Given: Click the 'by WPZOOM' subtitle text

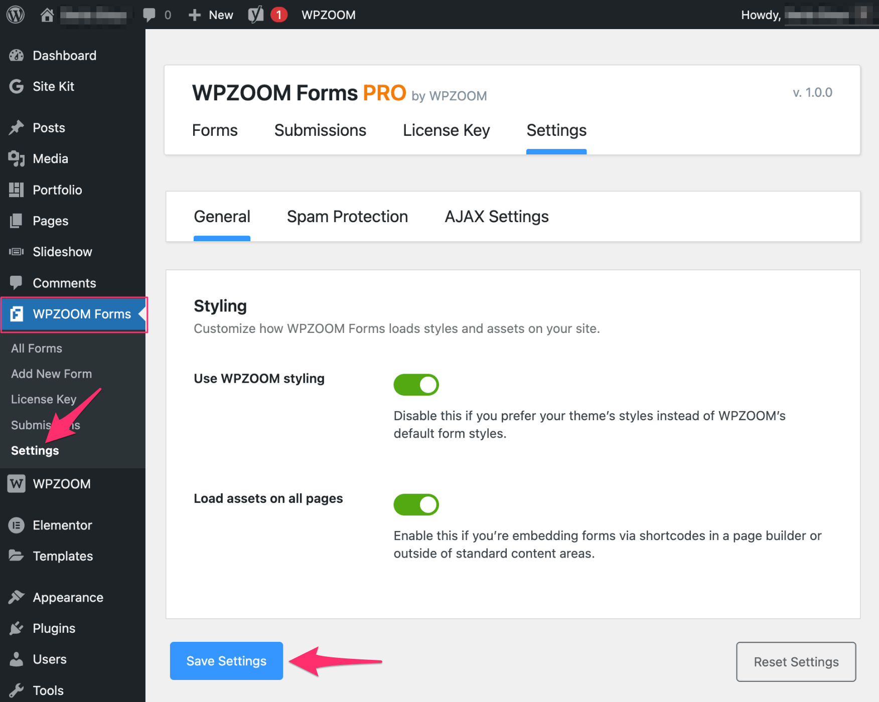Looking at the screenshot, I should (x=449, y=96).
